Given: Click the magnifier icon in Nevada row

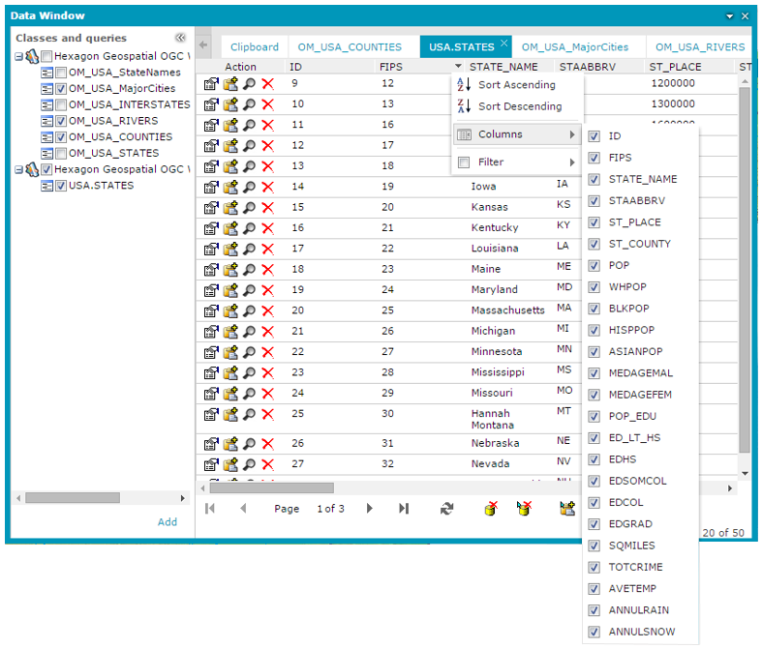Looking at the screenshot, I should click(249, 464).
